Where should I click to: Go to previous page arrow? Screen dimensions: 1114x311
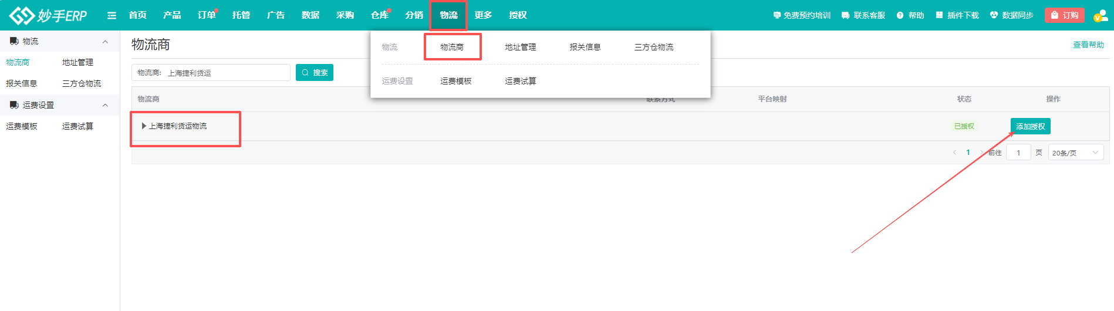[954, 153]
